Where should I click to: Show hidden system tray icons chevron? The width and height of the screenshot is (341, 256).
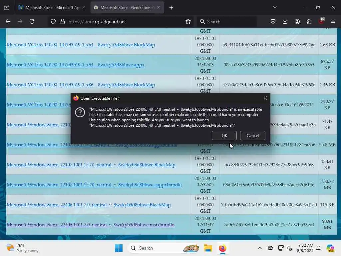click(x=260, y=248)
